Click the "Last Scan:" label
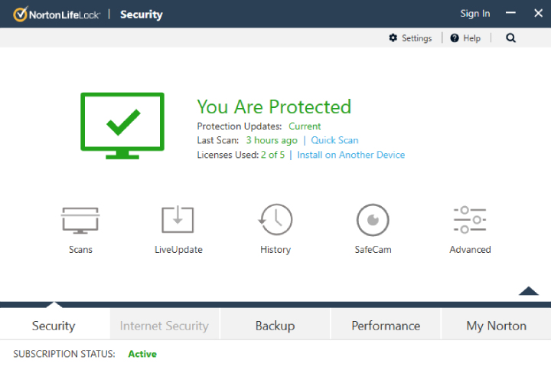Image resolution: width=551 pixels, height=367 pixels. click(x=218, y=140)
